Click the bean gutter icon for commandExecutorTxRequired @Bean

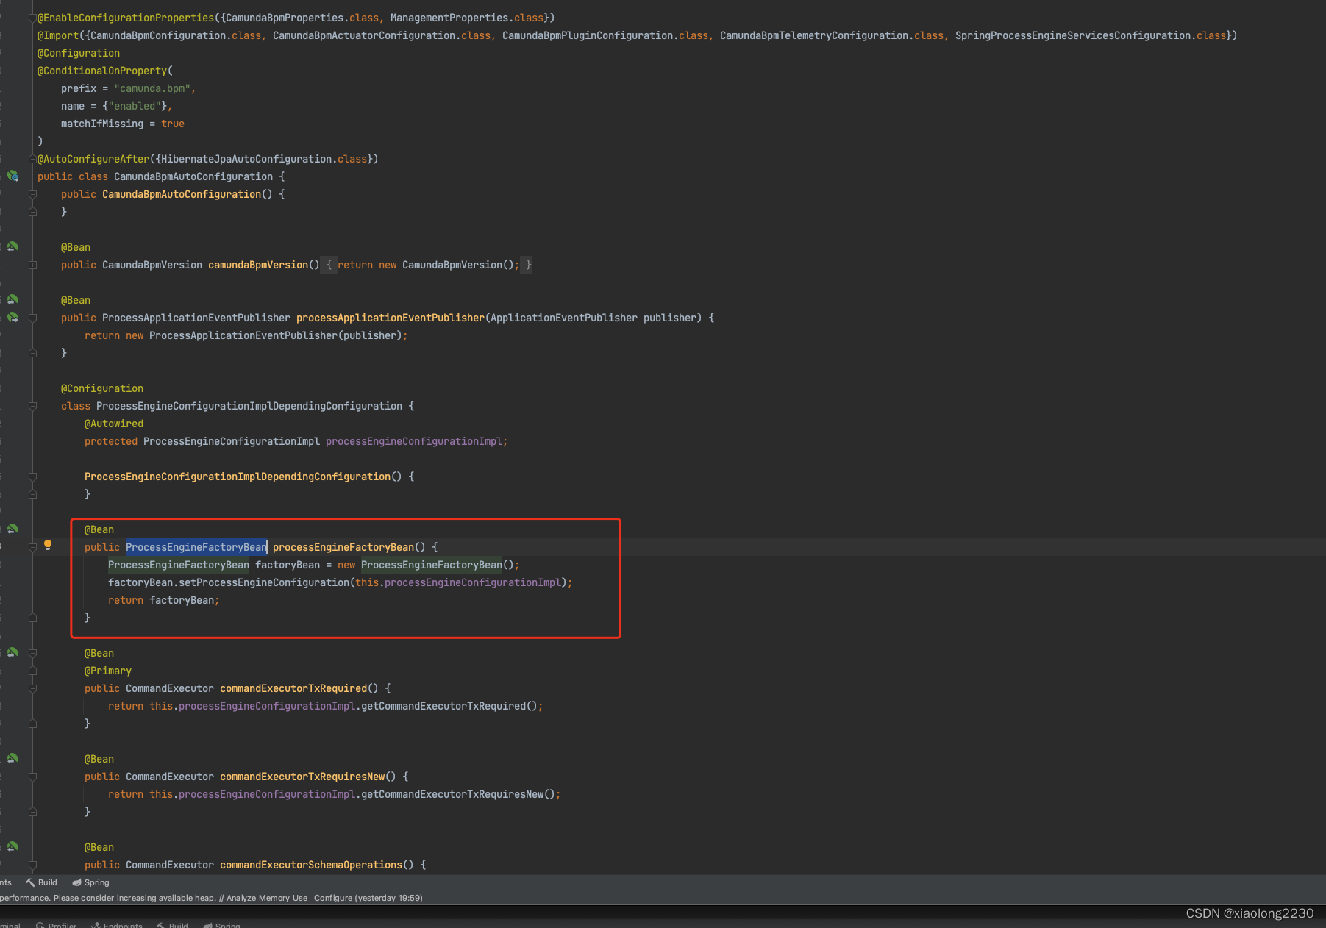coord(13,653)
